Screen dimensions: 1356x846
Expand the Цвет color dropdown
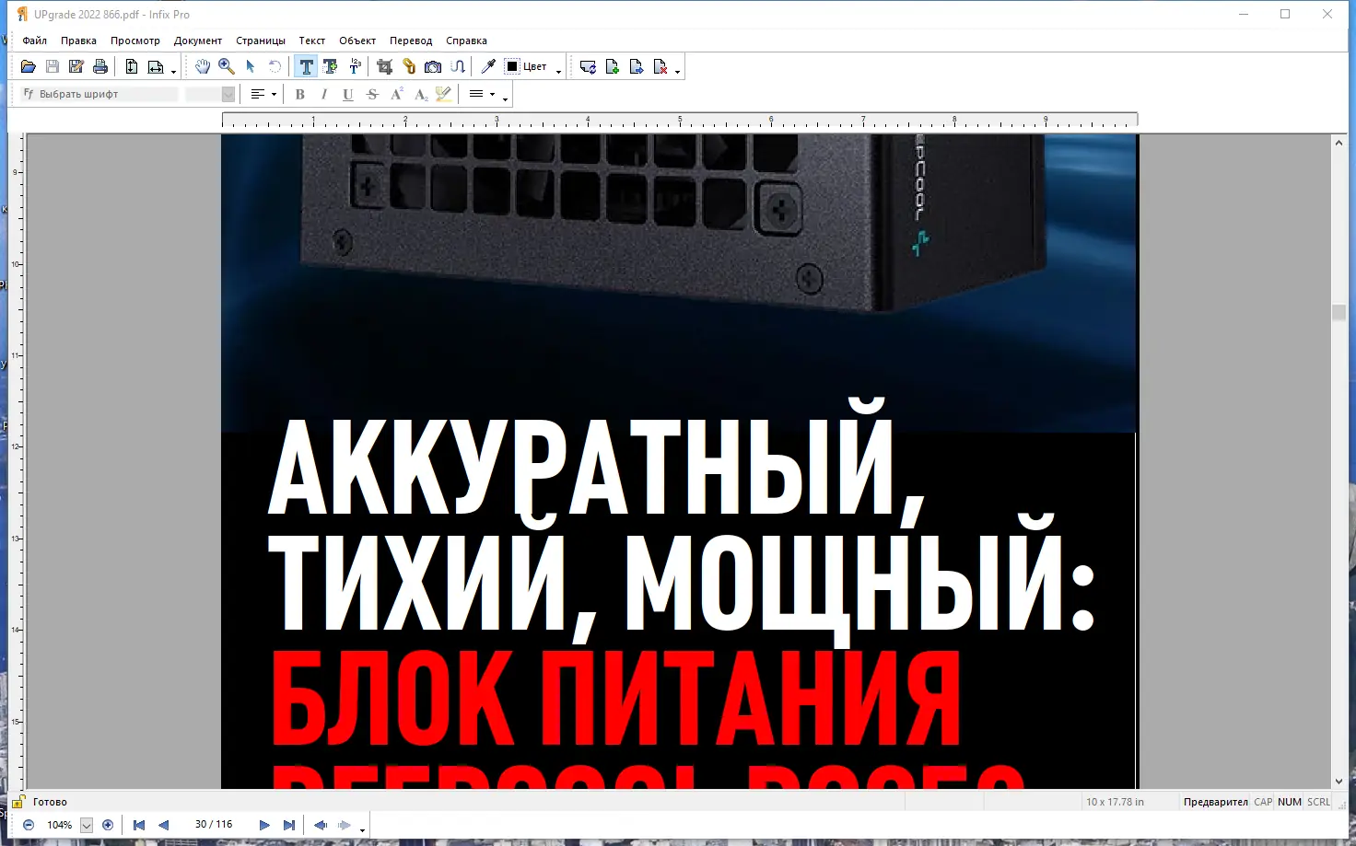(557, 67)
